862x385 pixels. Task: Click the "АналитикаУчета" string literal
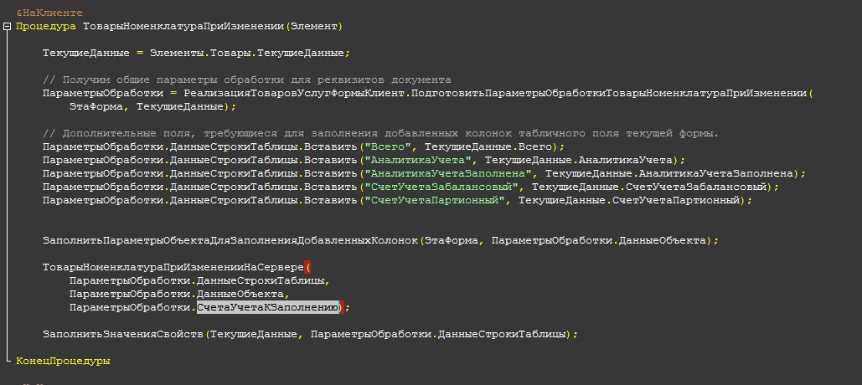click(x=418, y=160)
